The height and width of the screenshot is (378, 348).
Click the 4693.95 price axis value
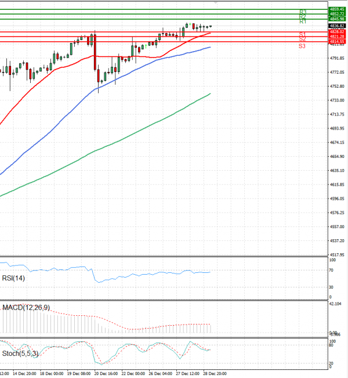(337, 128)
